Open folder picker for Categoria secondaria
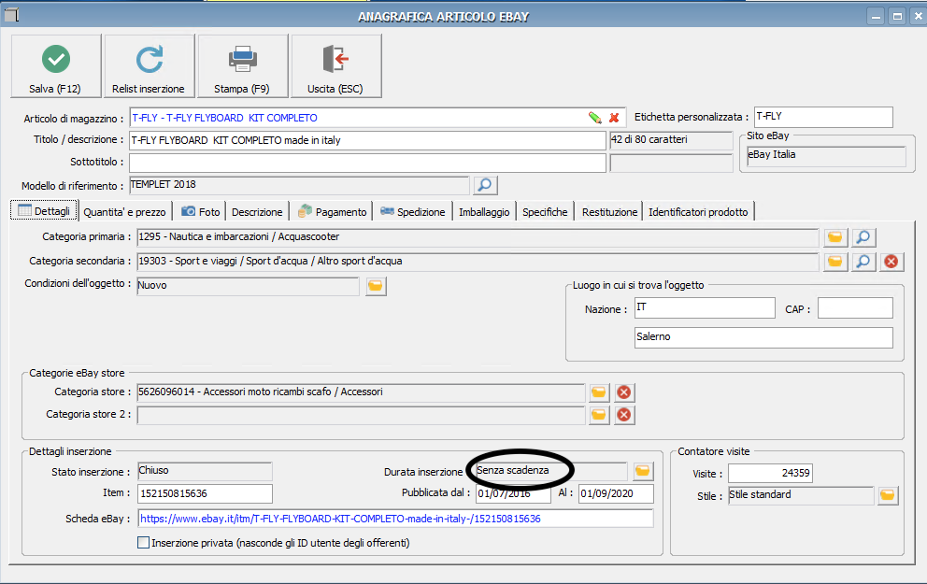The image size is (927, 584). (x=834, y=262)
